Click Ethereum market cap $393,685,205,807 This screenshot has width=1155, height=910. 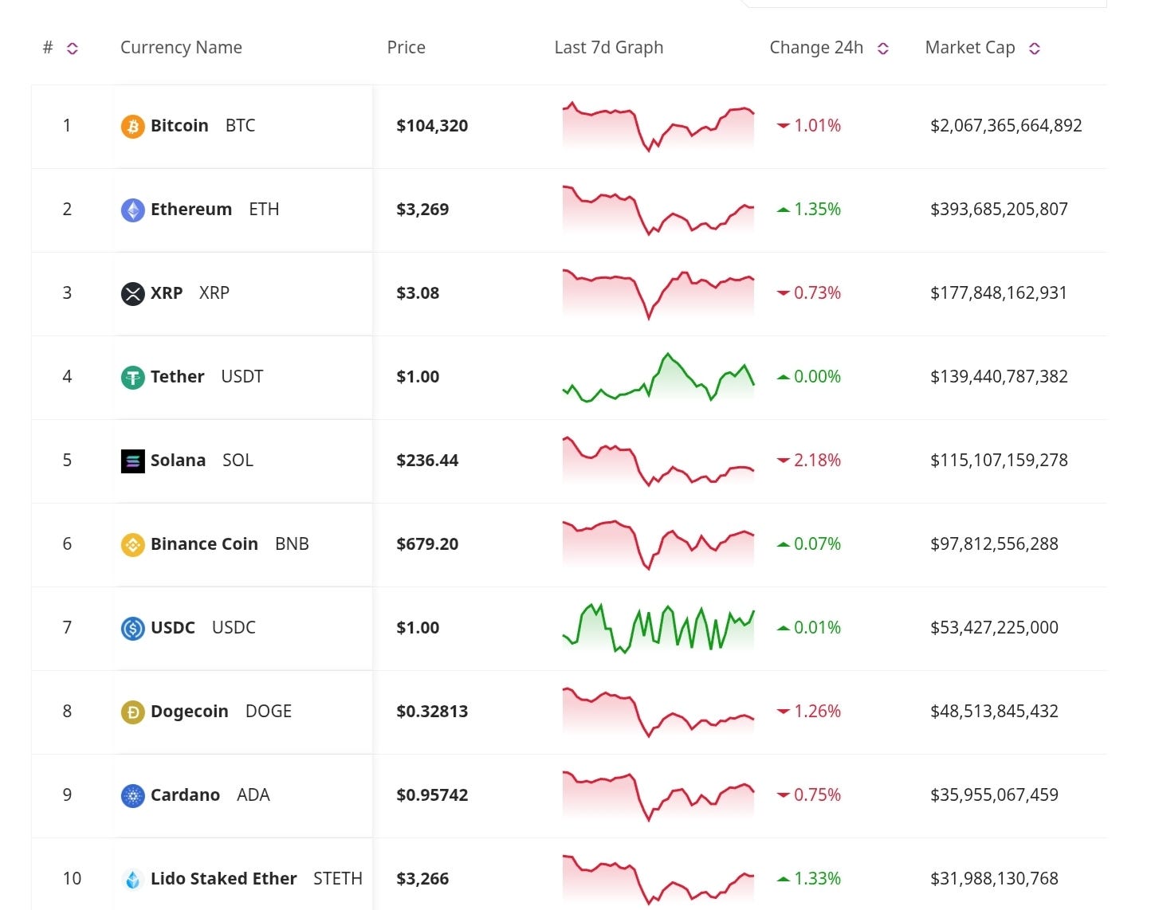tap(999, 210)
